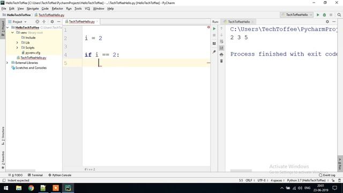Click the down arrow in the Run panel

click(x=221, y=35)
